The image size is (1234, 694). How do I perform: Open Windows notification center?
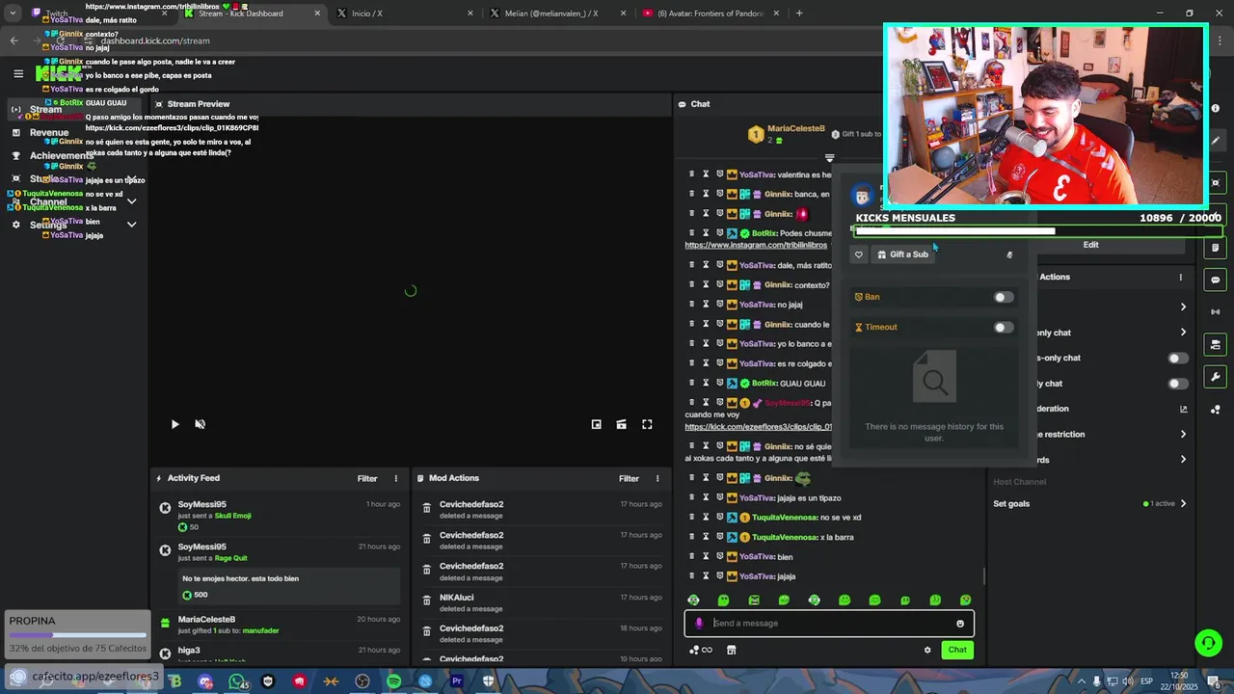pyautogui.click(x=1216, y=681)
